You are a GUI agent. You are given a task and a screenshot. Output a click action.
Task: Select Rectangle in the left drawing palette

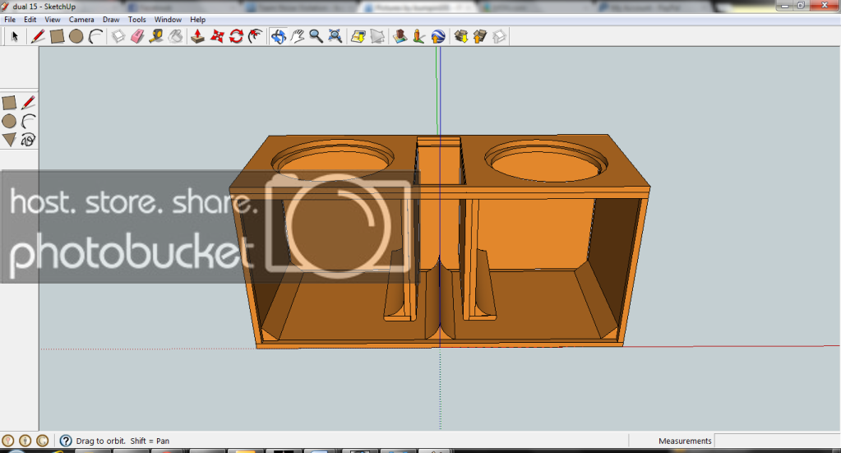[x=9, y=103]
